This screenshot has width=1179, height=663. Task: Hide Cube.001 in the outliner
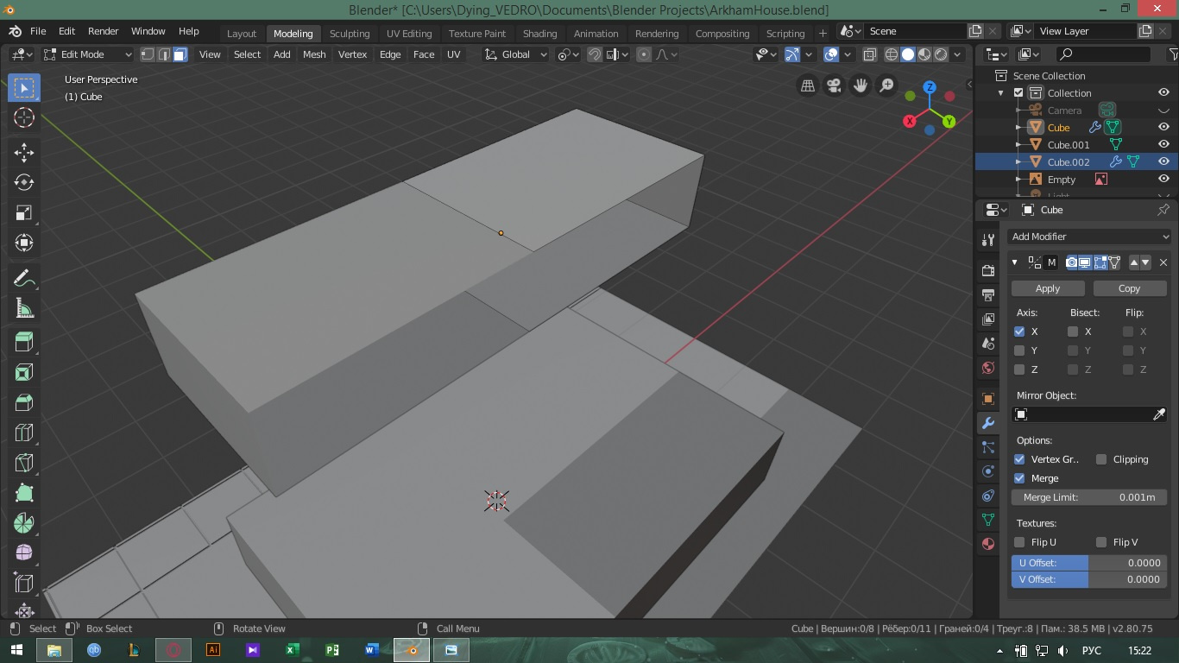1163,144
